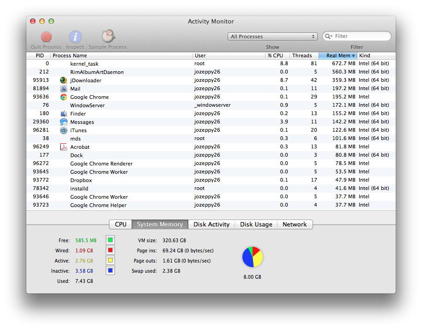Select the System Memory tab
422x330 pixels.
pyautogui.click(x=160, y=225)
